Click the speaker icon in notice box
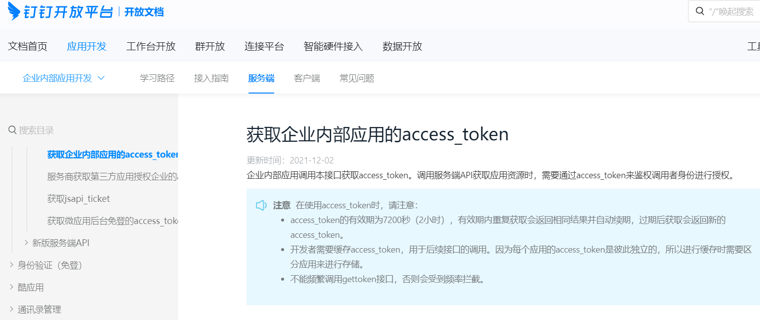 point(261,205)
